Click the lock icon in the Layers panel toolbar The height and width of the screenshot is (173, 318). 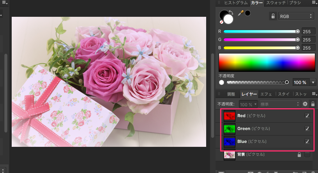[313, 104]
